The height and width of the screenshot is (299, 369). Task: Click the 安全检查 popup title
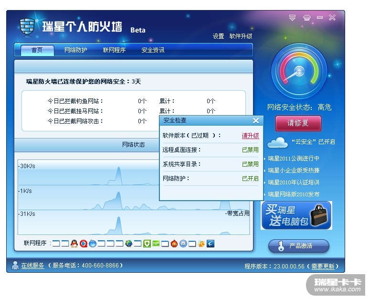(x=175, y=120)
